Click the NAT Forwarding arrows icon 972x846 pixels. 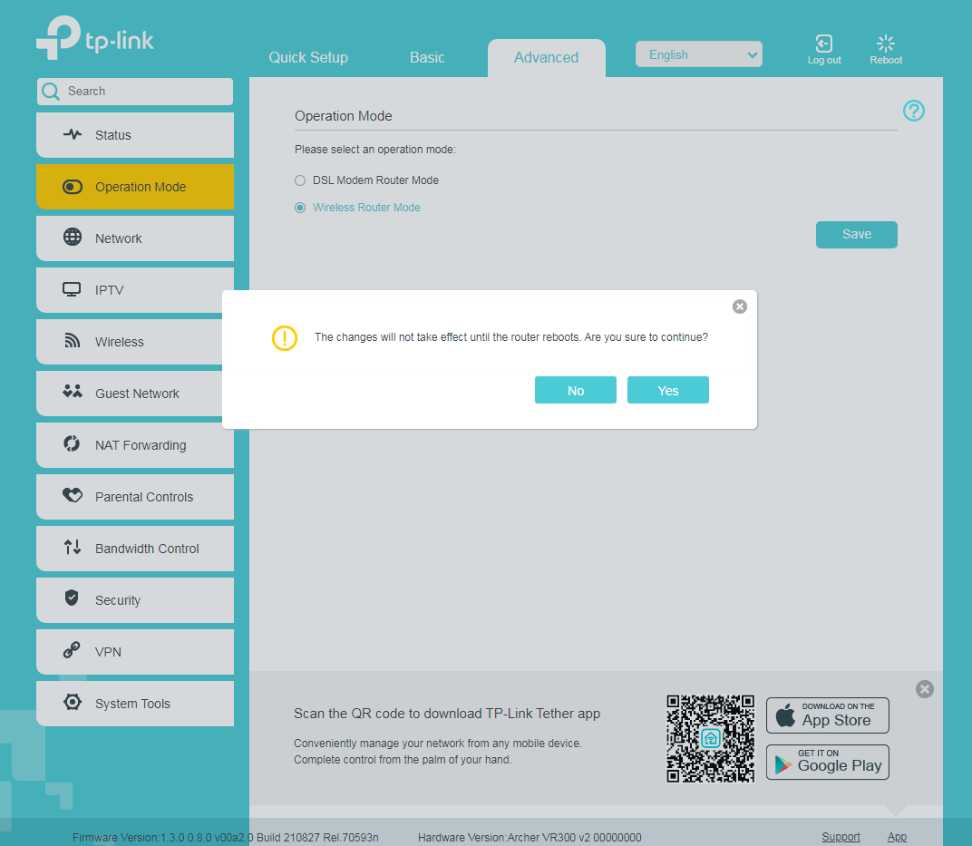pyautogui.click(x=72, y=443)
